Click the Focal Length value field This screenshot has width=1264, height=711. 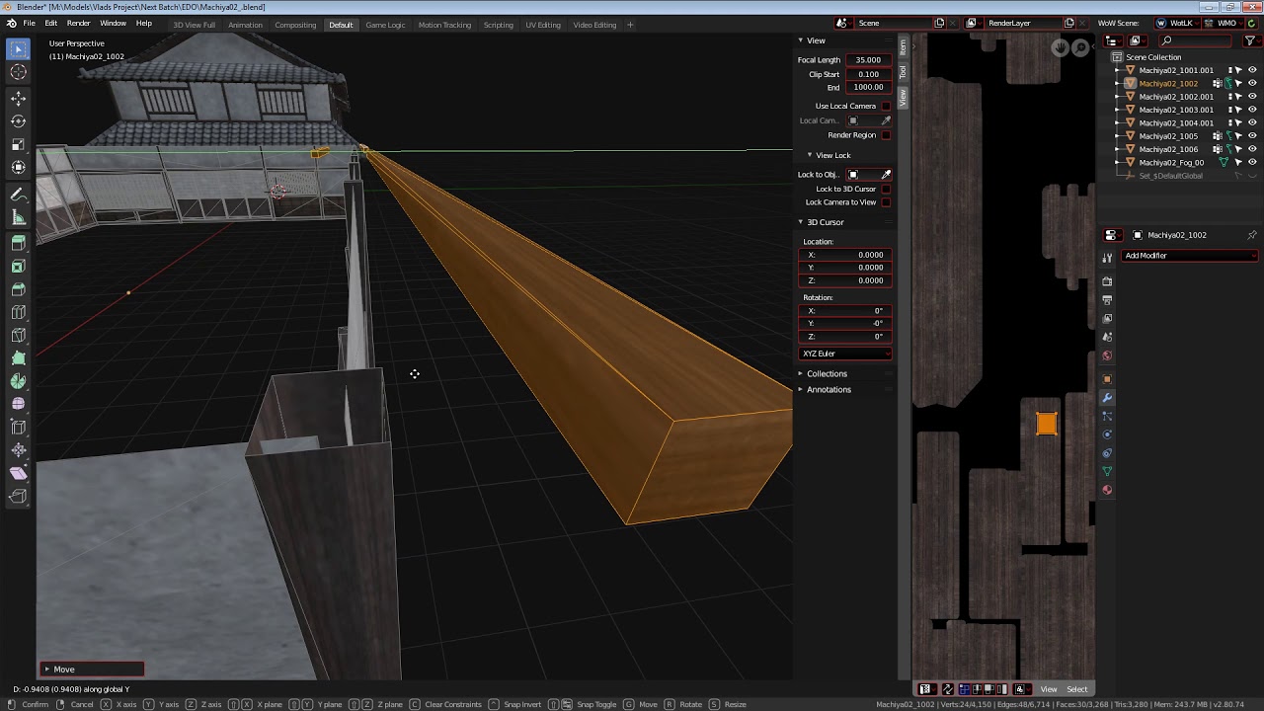point(868,60)
